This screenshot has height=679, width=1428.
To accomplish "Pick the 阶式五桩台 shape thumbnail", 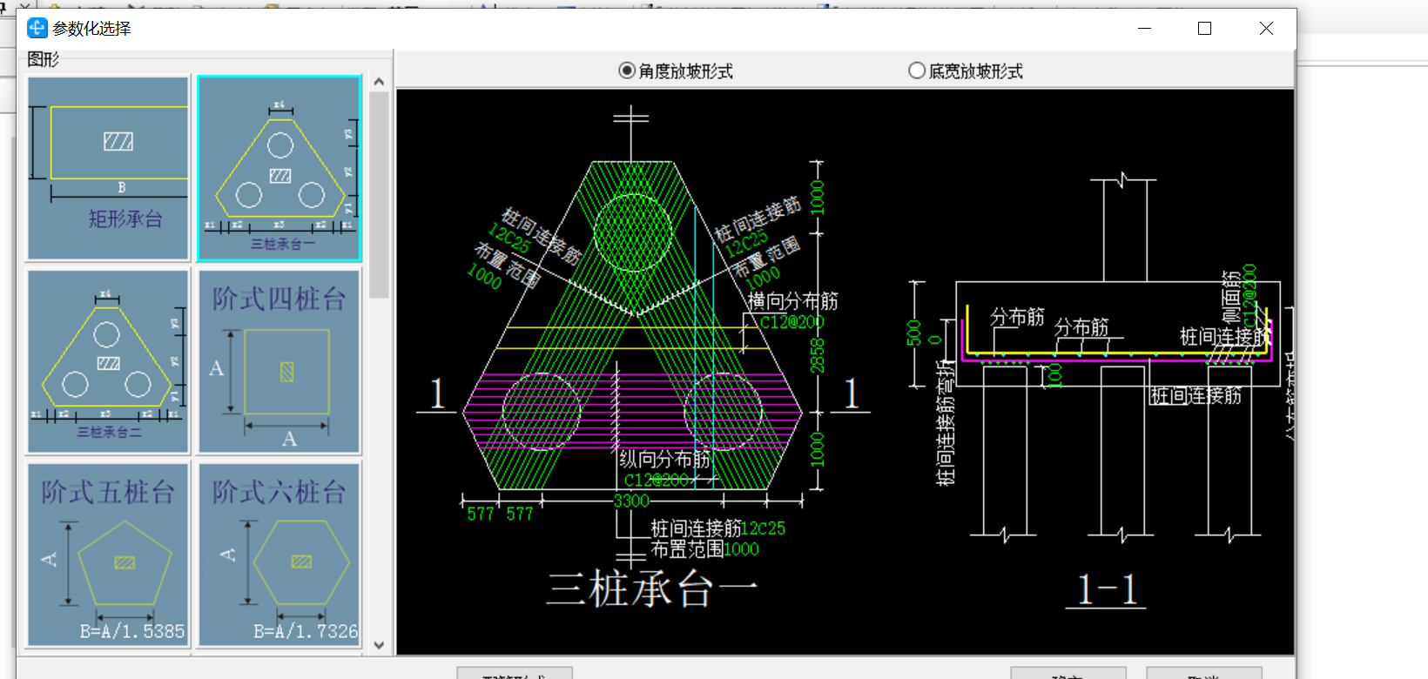I will pyautogui.click(x=108, y=555).
